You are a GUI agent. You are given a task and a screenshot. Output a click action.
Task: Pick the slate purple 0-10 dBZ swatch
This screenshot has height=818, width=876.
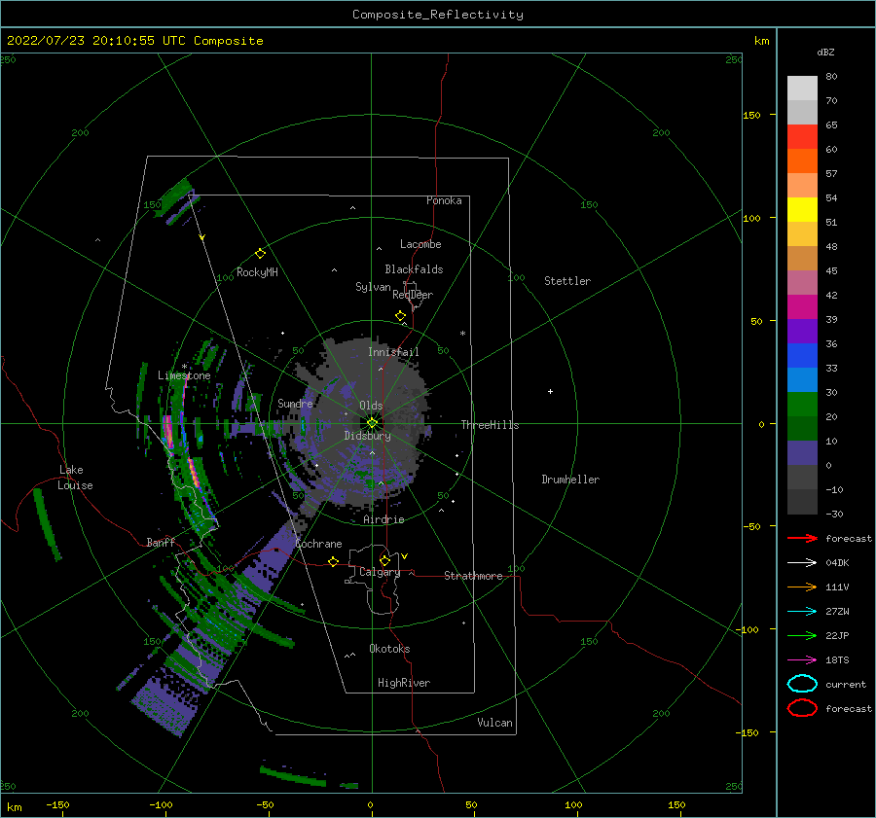point(802,452)
